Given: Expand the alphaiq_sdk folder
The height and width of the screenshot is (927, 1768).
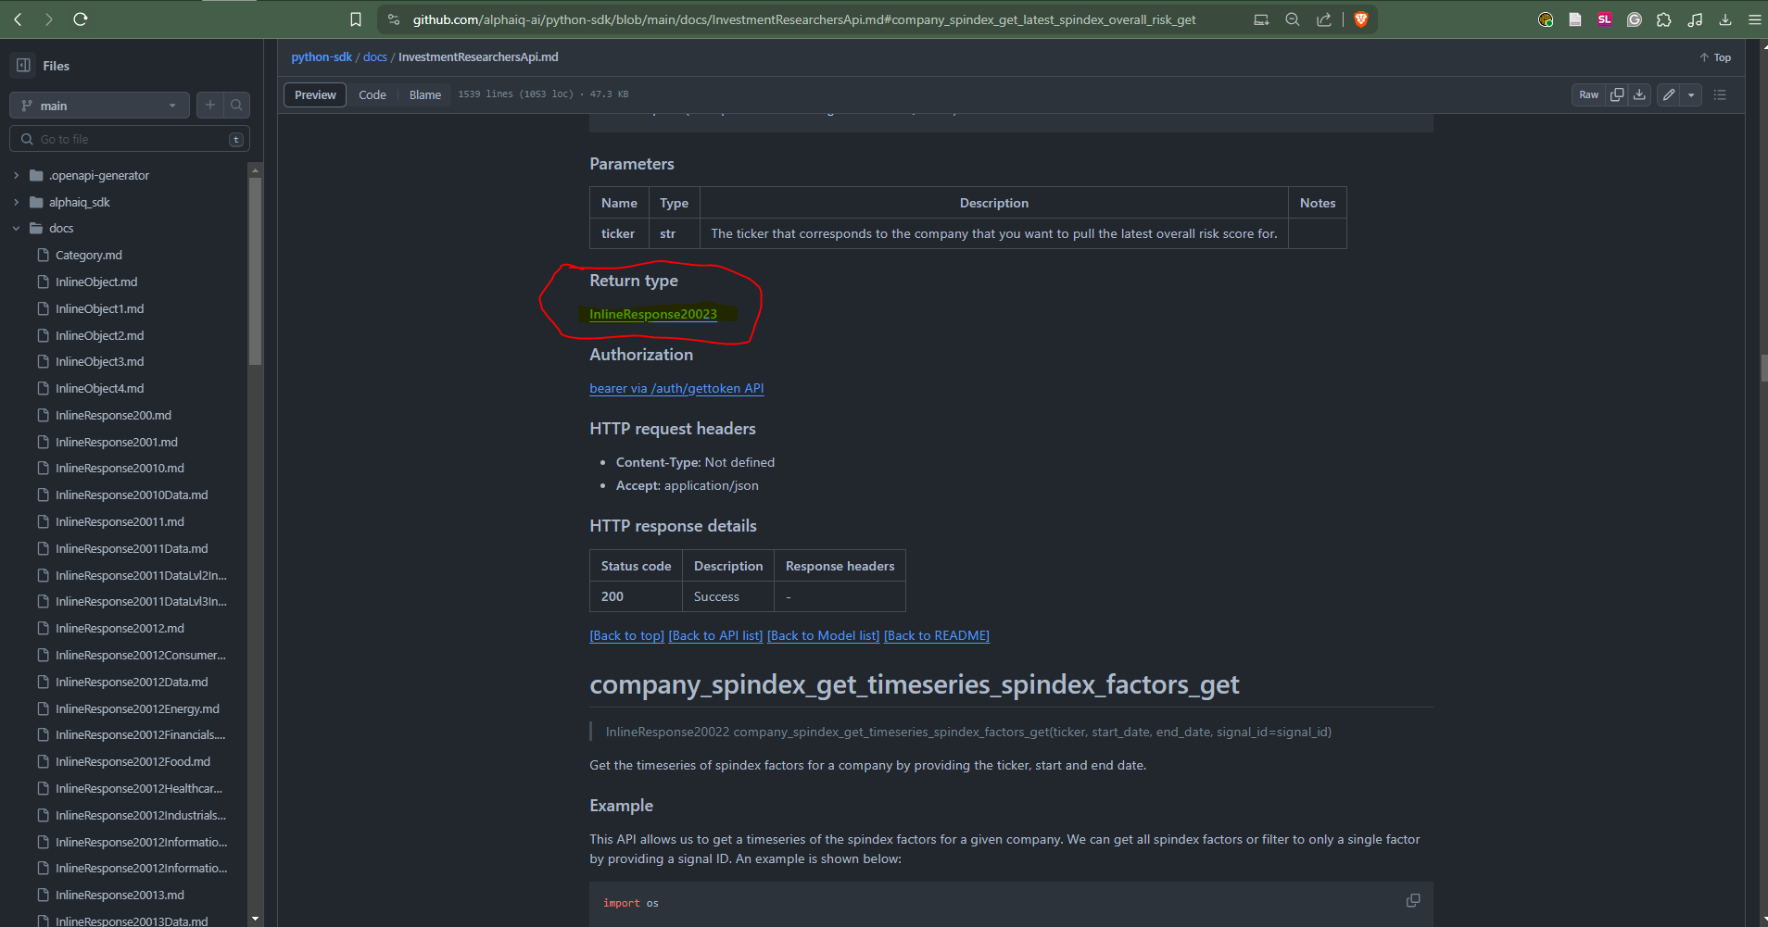Looking at the screenshot, I should tap(16, 202).
